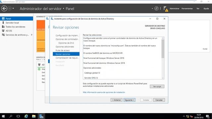
Task: Open the navigation history dropdown arrow
Action: tap(13, 9)
